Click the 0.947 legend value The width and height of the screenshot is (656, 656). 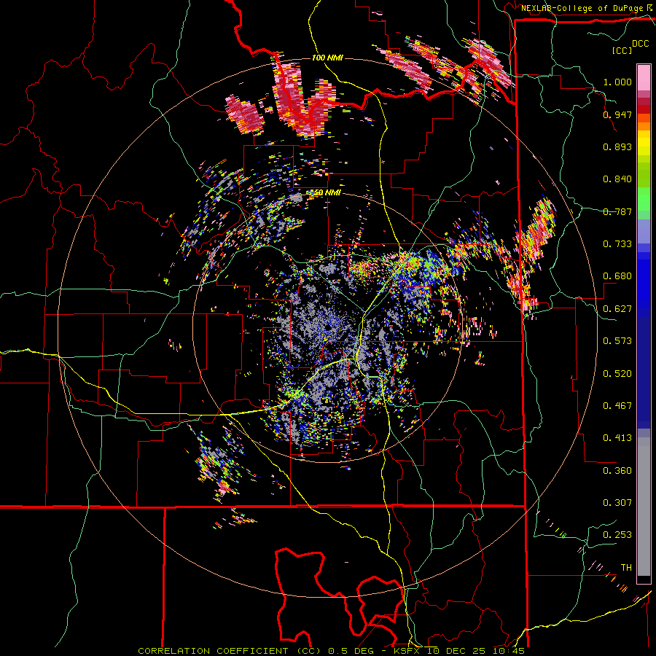[617, 114]
